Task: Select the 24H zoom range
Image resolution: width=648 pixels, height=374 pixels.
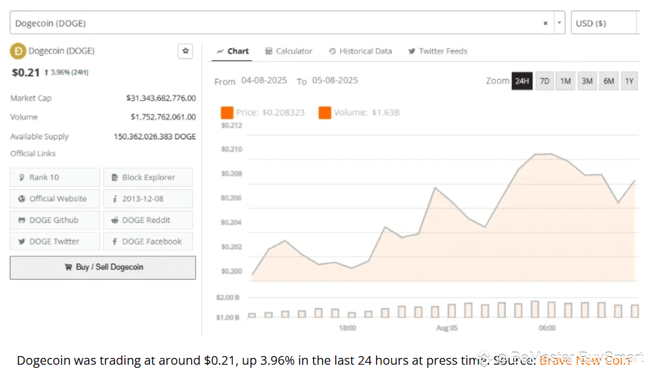Action: click(x=522, y=81)
